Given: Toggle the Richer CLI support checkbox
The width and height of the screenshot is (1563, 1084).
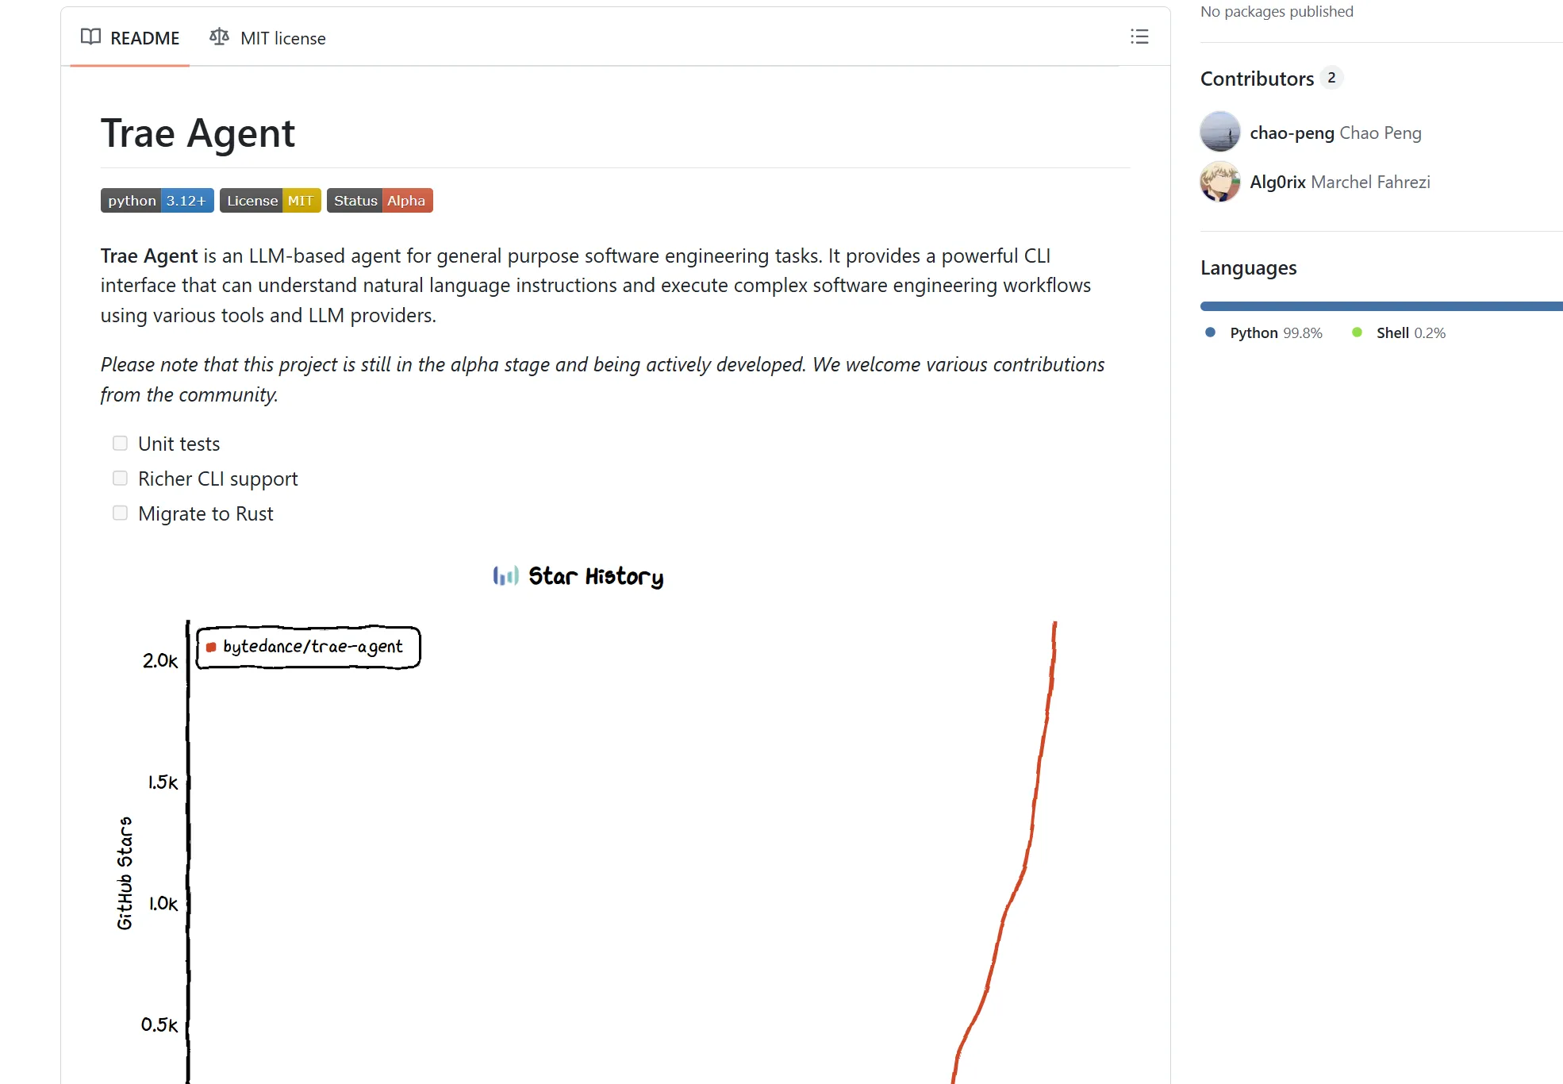Looking at the screenshot, I should [120, 478].
